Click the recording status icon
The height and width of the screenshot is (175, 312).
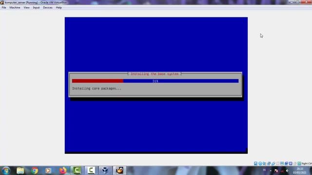click(286, 163)
